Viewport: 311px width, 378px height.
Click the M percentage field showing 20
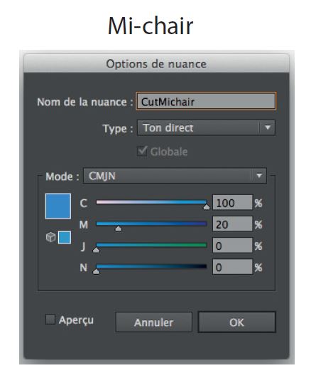pyautogui.click(x=233, y=224)
